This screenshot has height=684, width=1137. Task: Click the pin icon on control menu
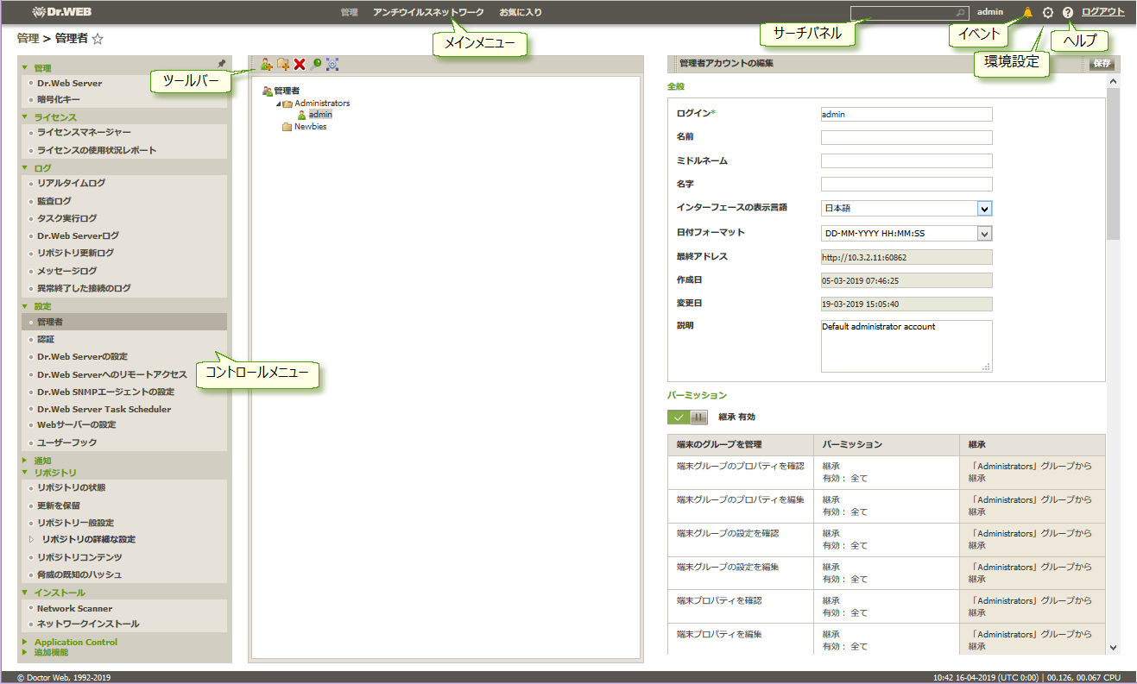[222, 64]
